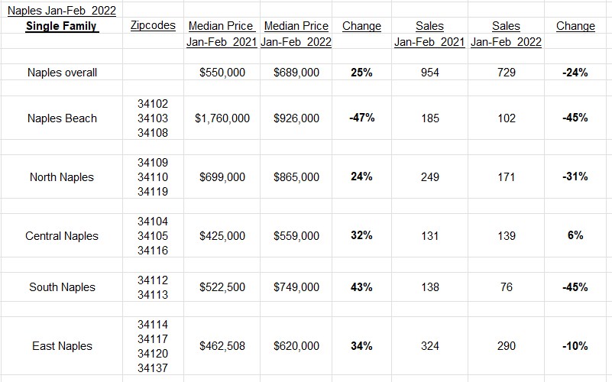Select zipcode 34109 in North Naples row
The width and height of the screenshot is (612, 382).
[x=153, y=163]
